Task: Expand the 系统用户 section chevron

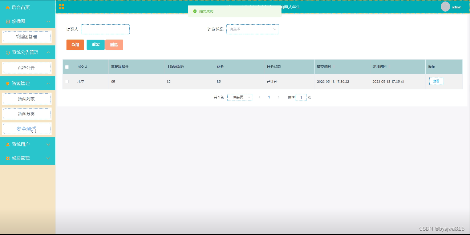Action: 48,144
